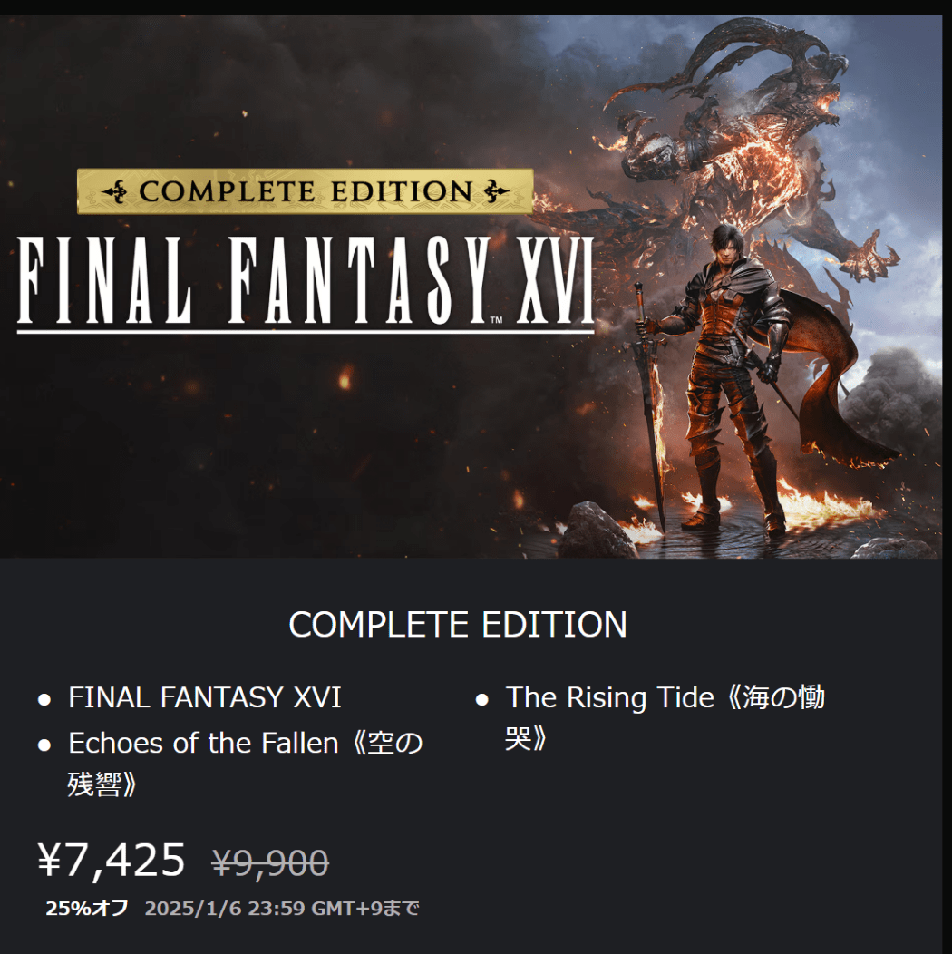Viewport: 952px width, 954px height.
Task: Select the COMPLETE EDITION heading
Action: point(458,624)
